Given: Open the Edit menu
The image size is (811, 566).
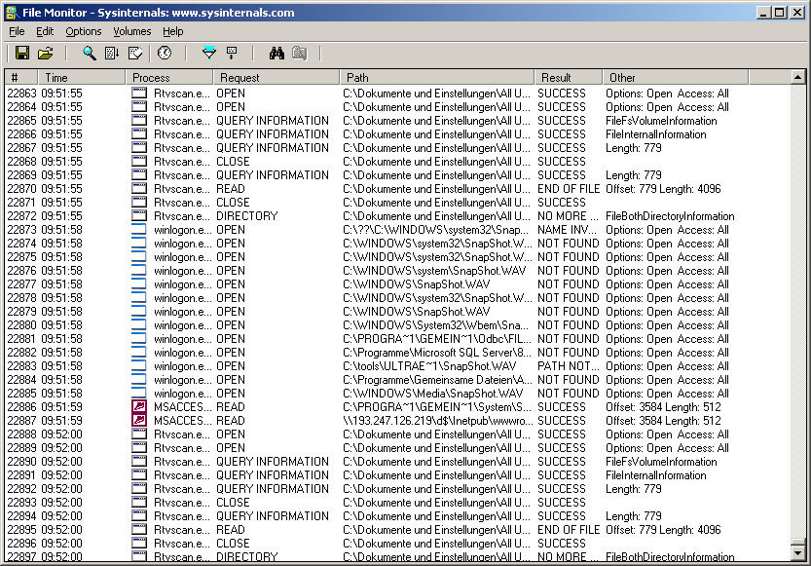Looking at the screenshot, I should (x=45, y=31).
